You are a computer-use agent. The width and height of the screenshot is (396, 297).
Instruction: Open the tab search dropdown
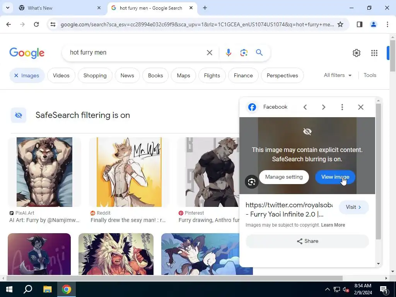click(x=8, y=8)
